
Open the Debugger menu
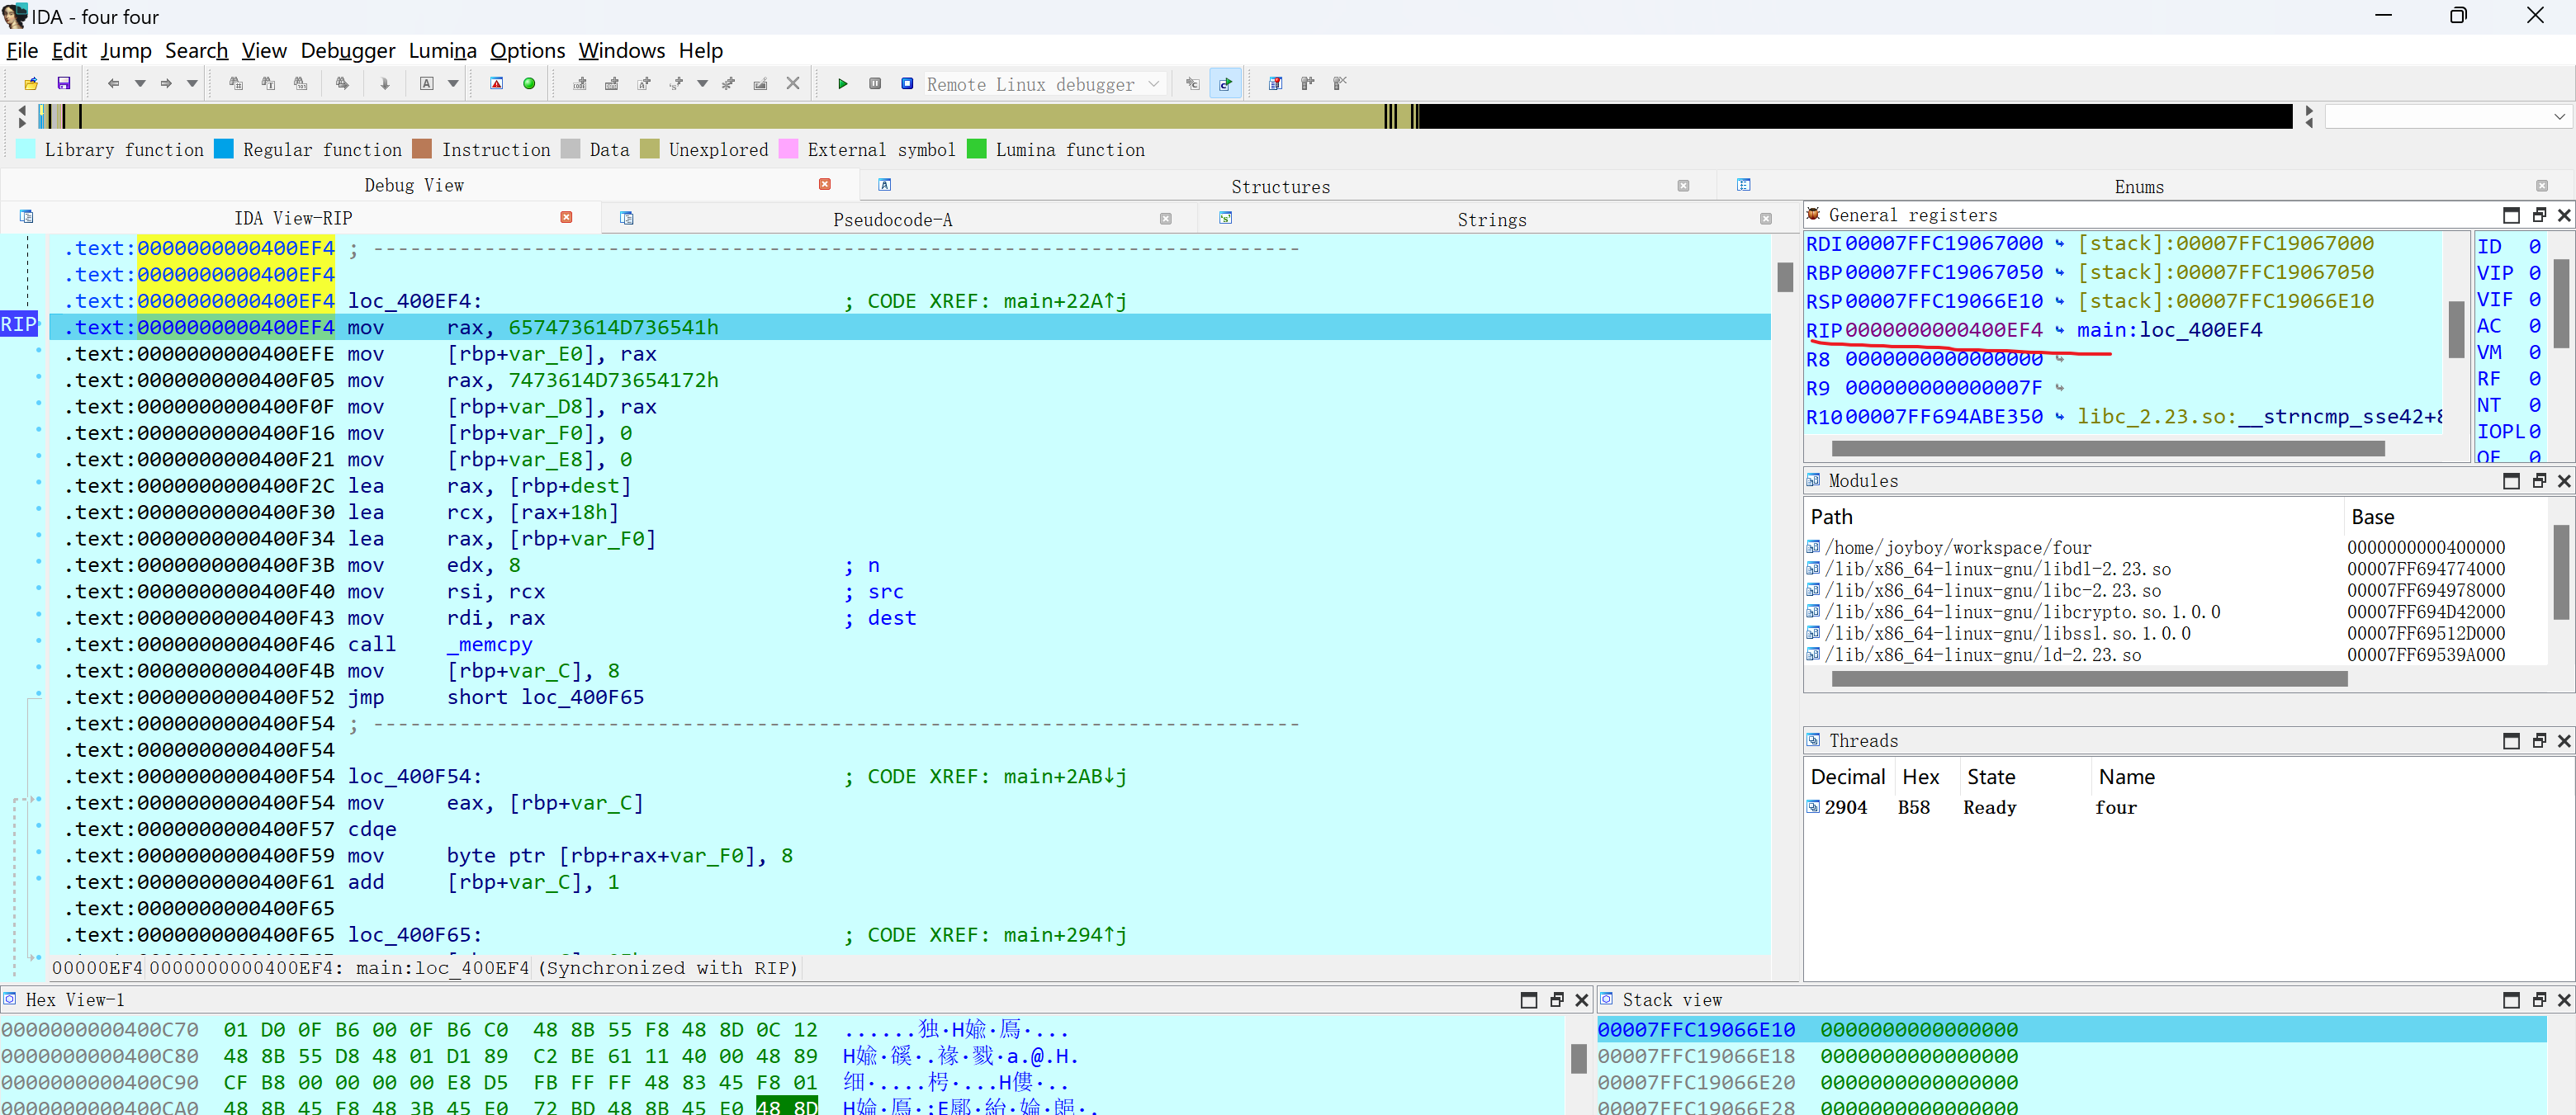click(x=348, y=51)
